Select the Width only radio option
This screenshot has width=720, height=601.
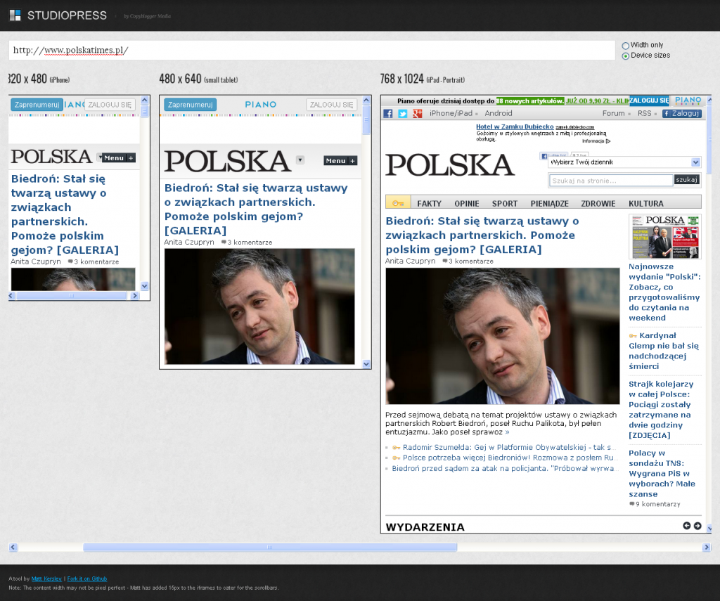(625, 46)
